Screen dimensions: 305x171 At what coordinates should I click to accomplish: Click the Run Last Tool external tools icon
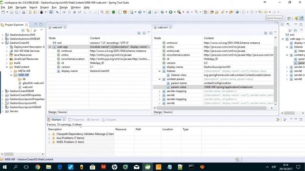point(179,12)
